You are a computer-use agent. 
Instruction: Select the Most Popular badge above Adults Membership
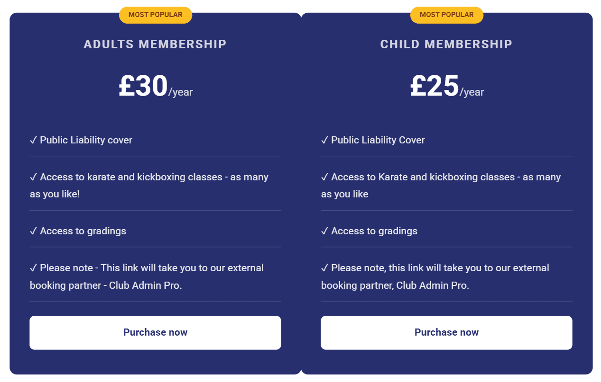coord(156,15)
